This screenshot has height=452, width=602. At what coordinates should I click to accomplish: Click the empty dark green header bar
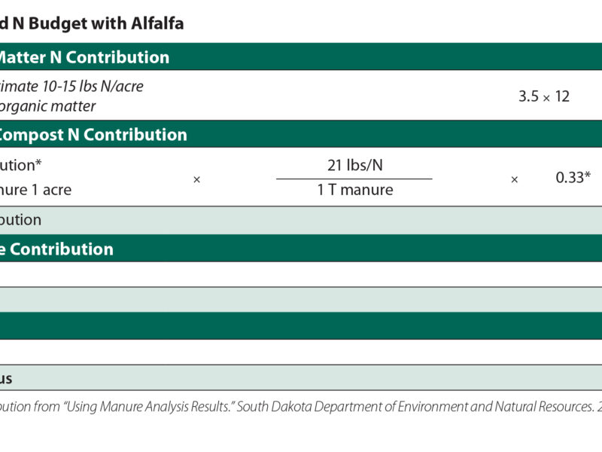pos(301,326)
